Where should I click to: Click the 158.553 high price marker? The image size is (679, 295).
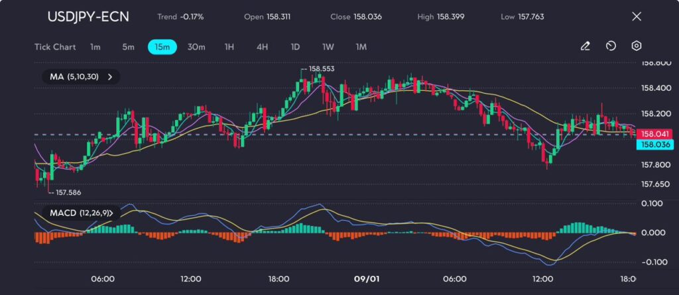(320, 68)
